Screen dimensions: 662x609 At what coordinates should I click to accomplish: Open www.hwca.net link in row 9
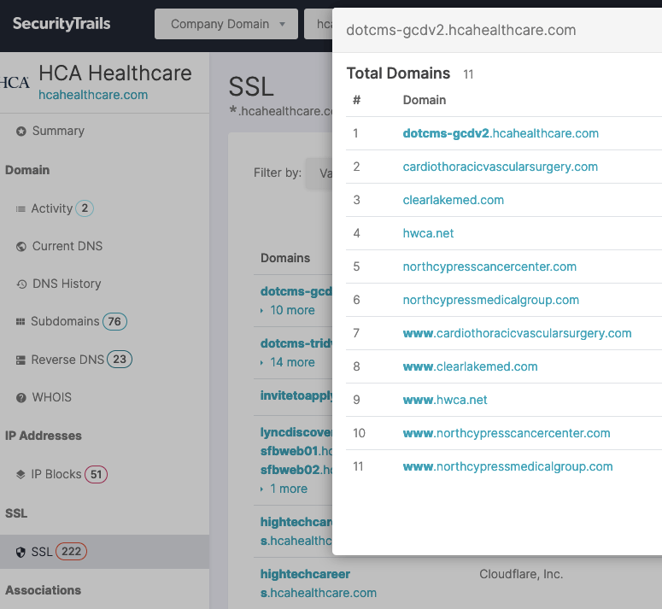pos(445,400)
